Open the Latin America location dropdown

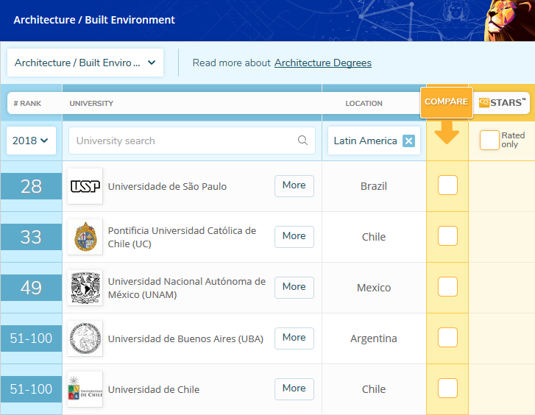coord(374,141)
